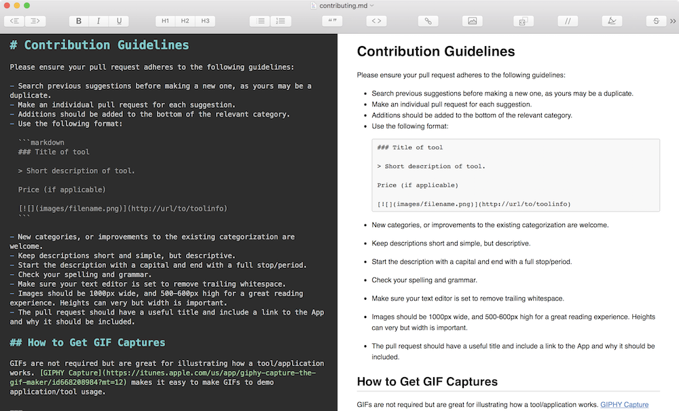Image resolution: width=679 pixels, height=411 pixels.
Task: Click 'Make an individual pull request' preview bullet
Action: click(452, 104)
